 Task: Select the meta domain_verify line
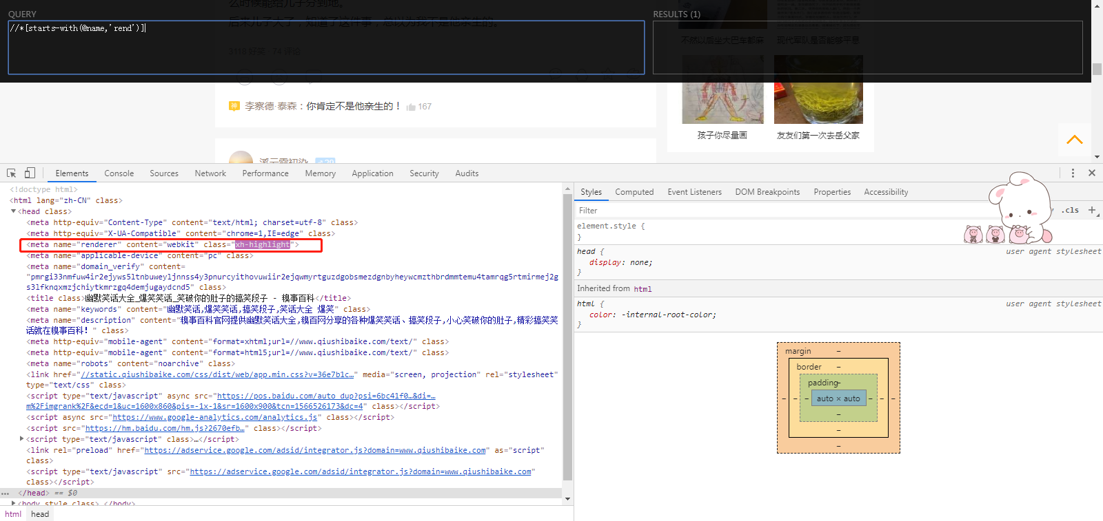(x=292, y=277)
